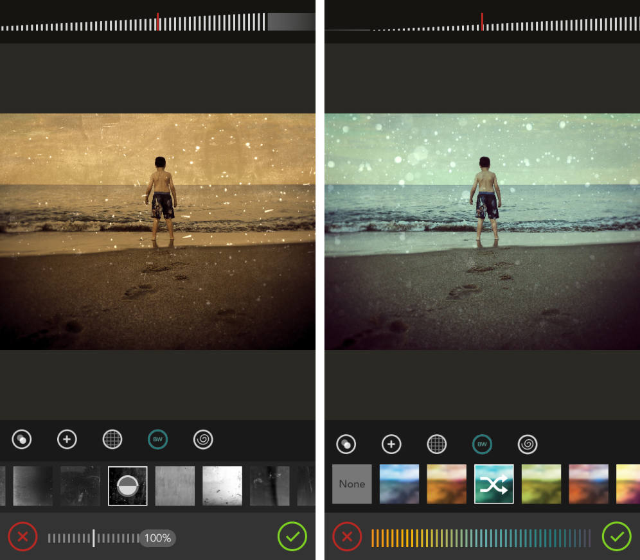Select the light leak effects icon
The image size is (640, 560).
coord(22,440)
